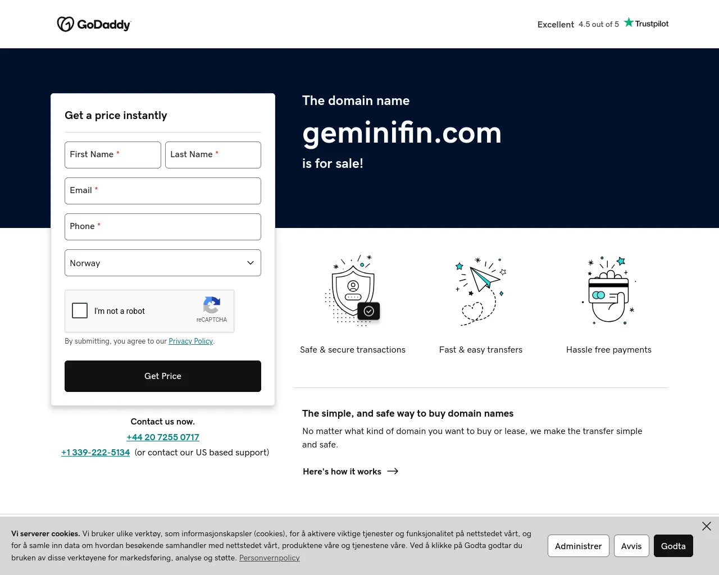Open cookie settings via Administrer
The height and width of the screenshot is (575, 719).
(x=579, y=546)
